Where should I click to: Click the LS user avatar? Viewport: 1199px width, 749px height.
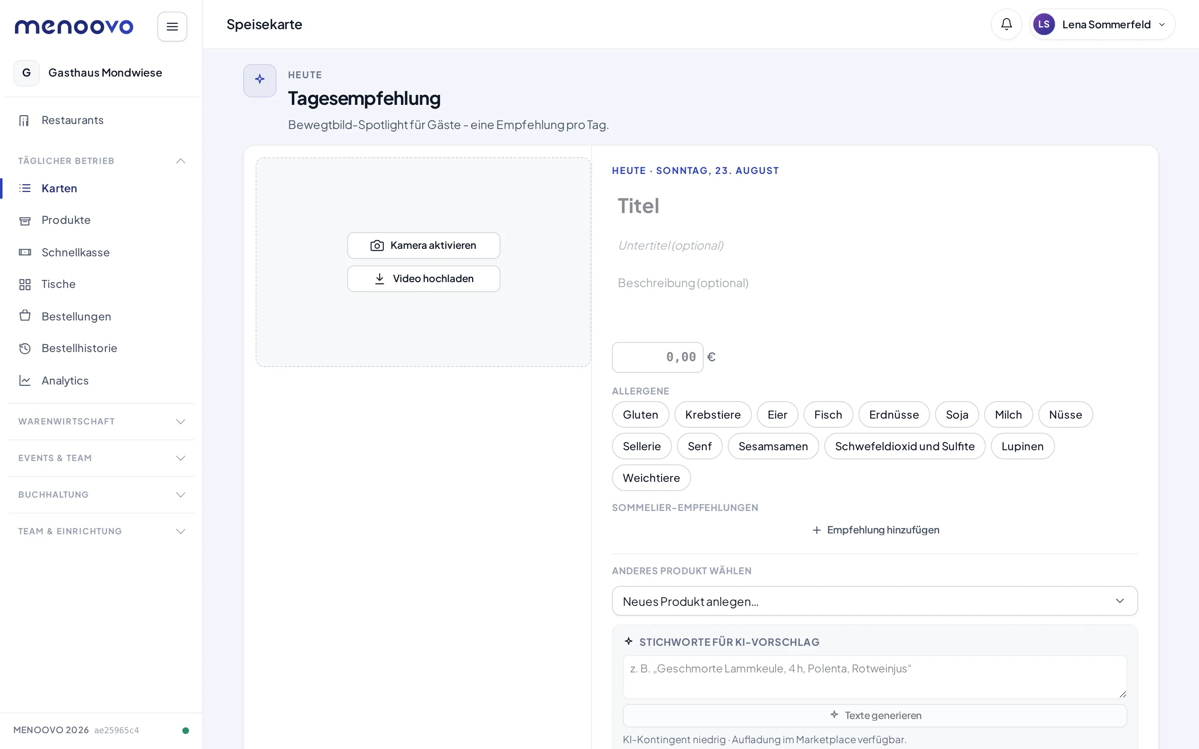tap(1043, 24)
